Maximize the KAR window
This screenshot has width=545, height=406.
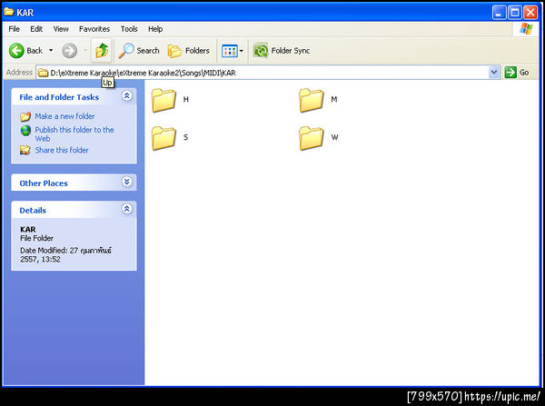pyautogui.click(x=515, y=13)
